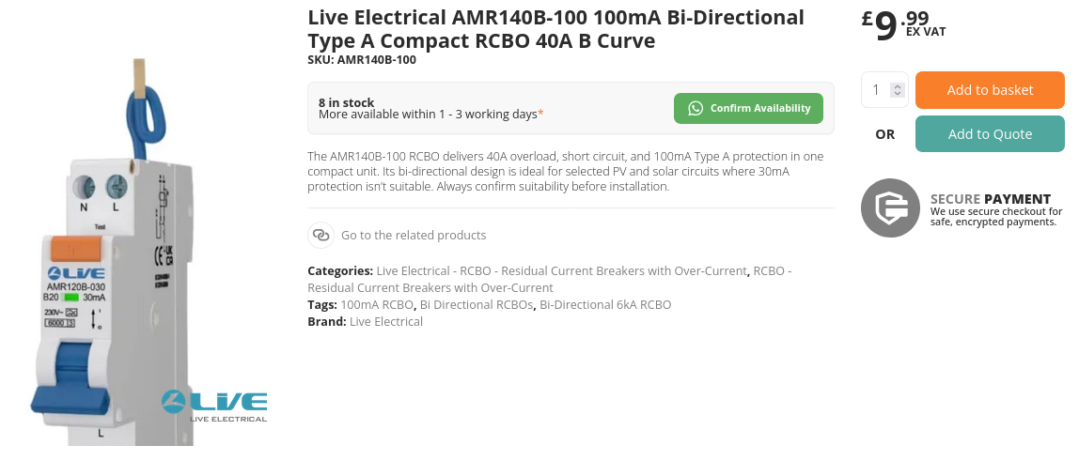Click the chain link related products icon
The width and height of the screenshot is (1079, 461).
321,235
